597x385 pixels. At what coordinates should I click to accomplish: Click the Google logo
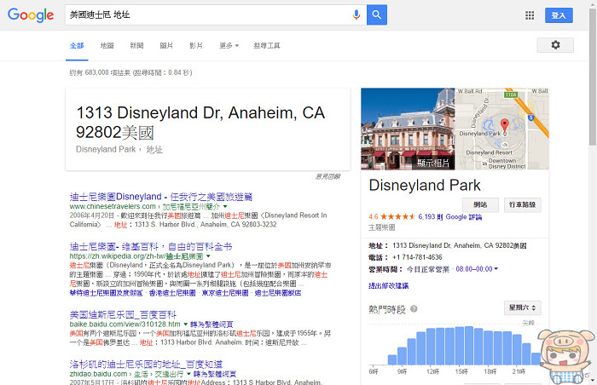pyautogui.click(x=31, y=14)
